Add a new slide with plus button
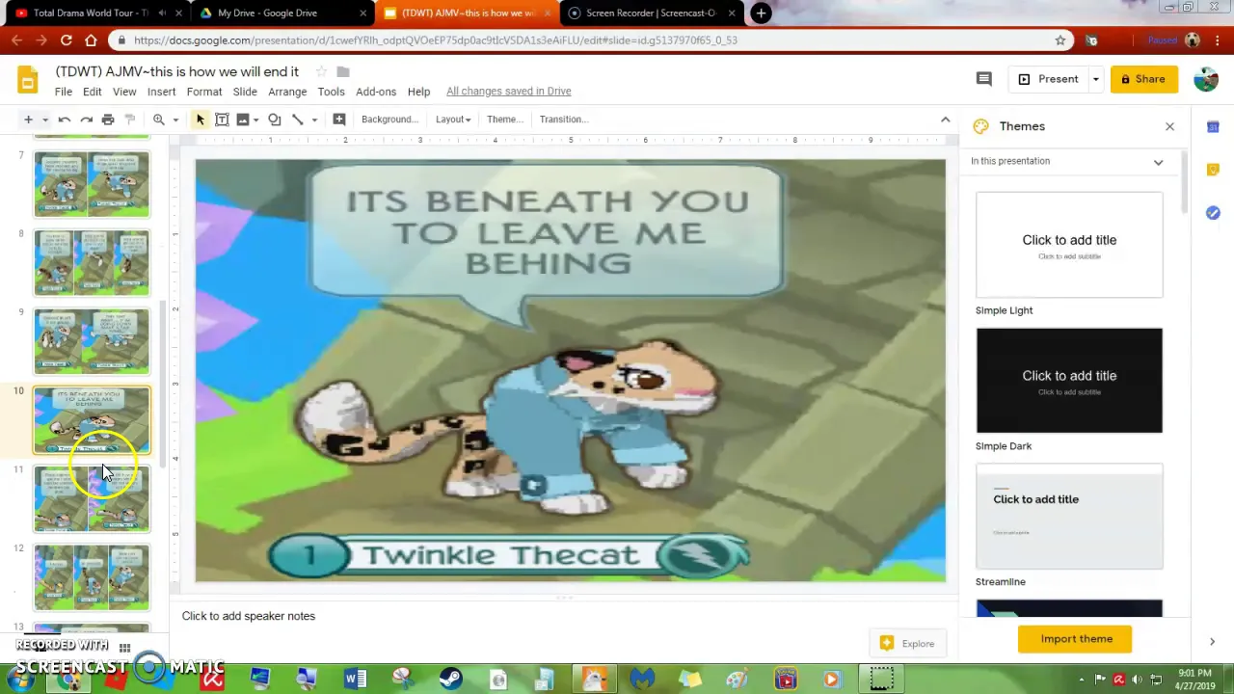Screen dimensions: 1234x694 (x=28, y=120)
